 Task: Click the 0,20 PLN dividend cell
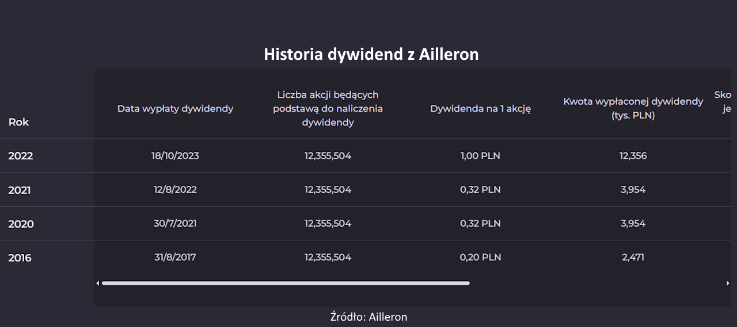480,257
